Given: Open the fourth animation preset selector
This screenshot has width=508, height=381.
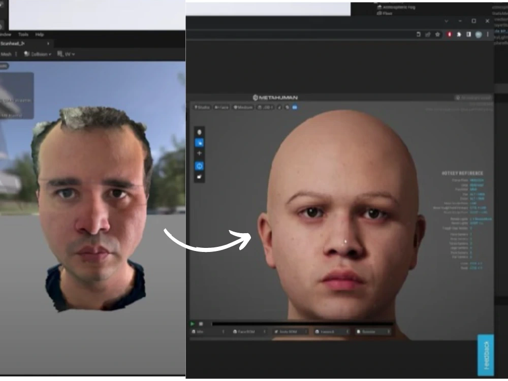Looking at the screenshot, I should (332, 332).
